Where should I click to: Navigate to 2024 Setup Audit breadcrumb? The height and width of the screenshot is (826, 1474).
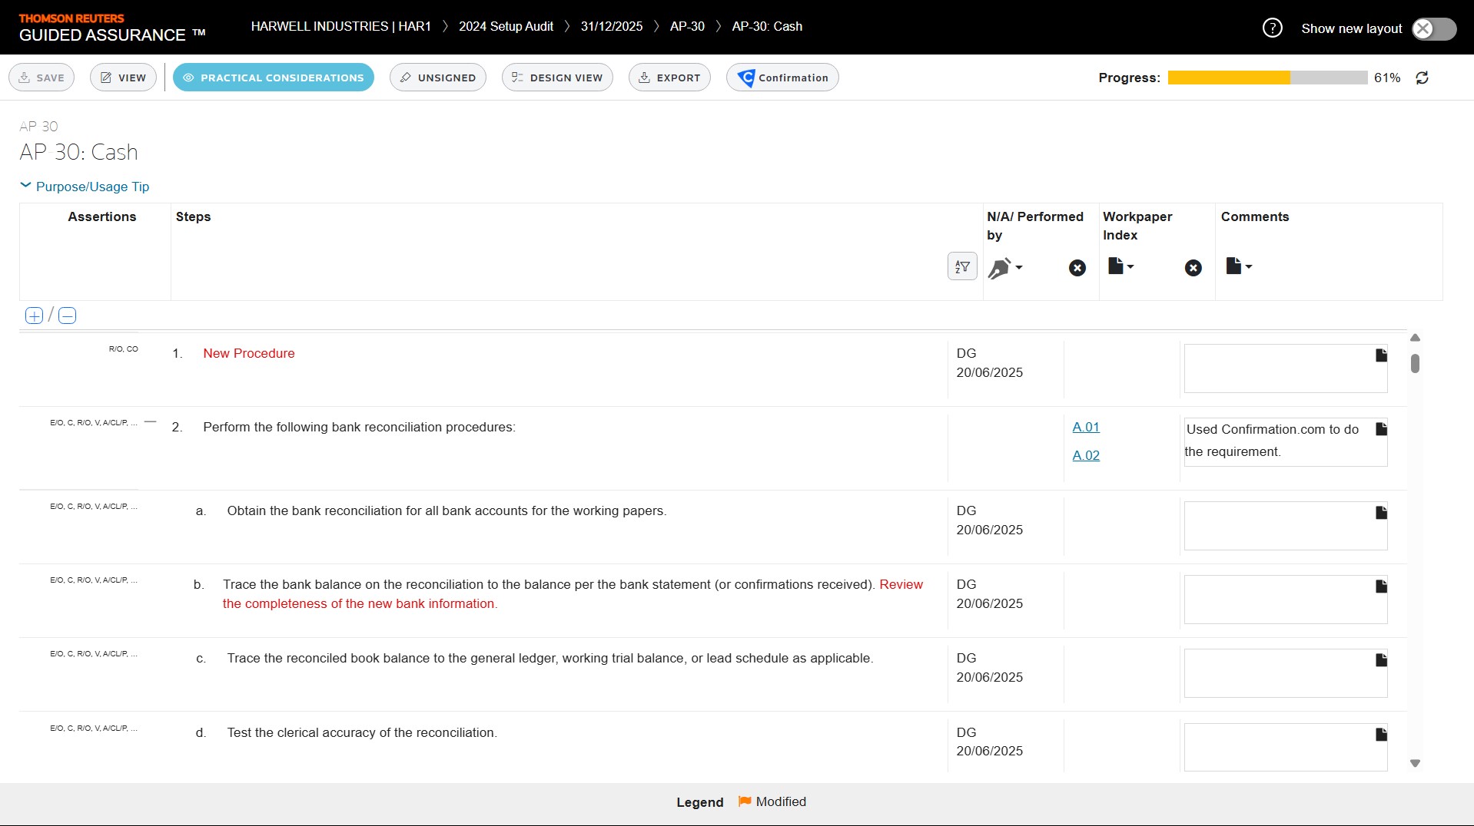pos(506,26)
